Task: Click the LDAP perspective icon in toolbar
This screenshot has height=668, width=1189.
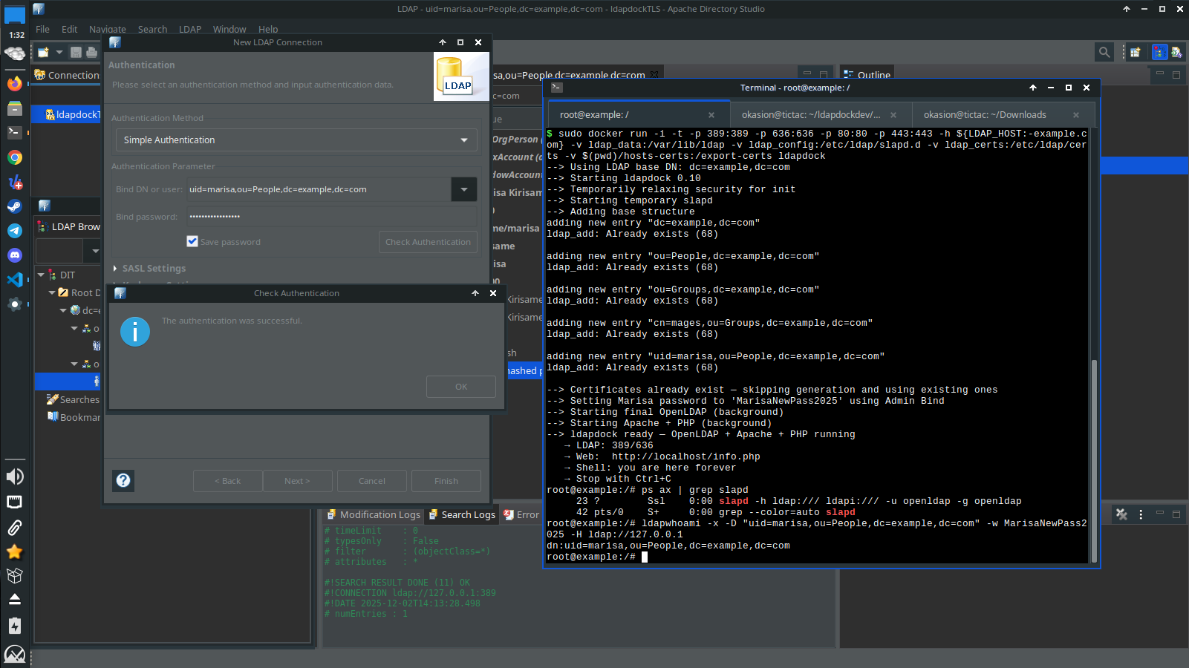Action: pyautogui.click(x=1159, y=52)
